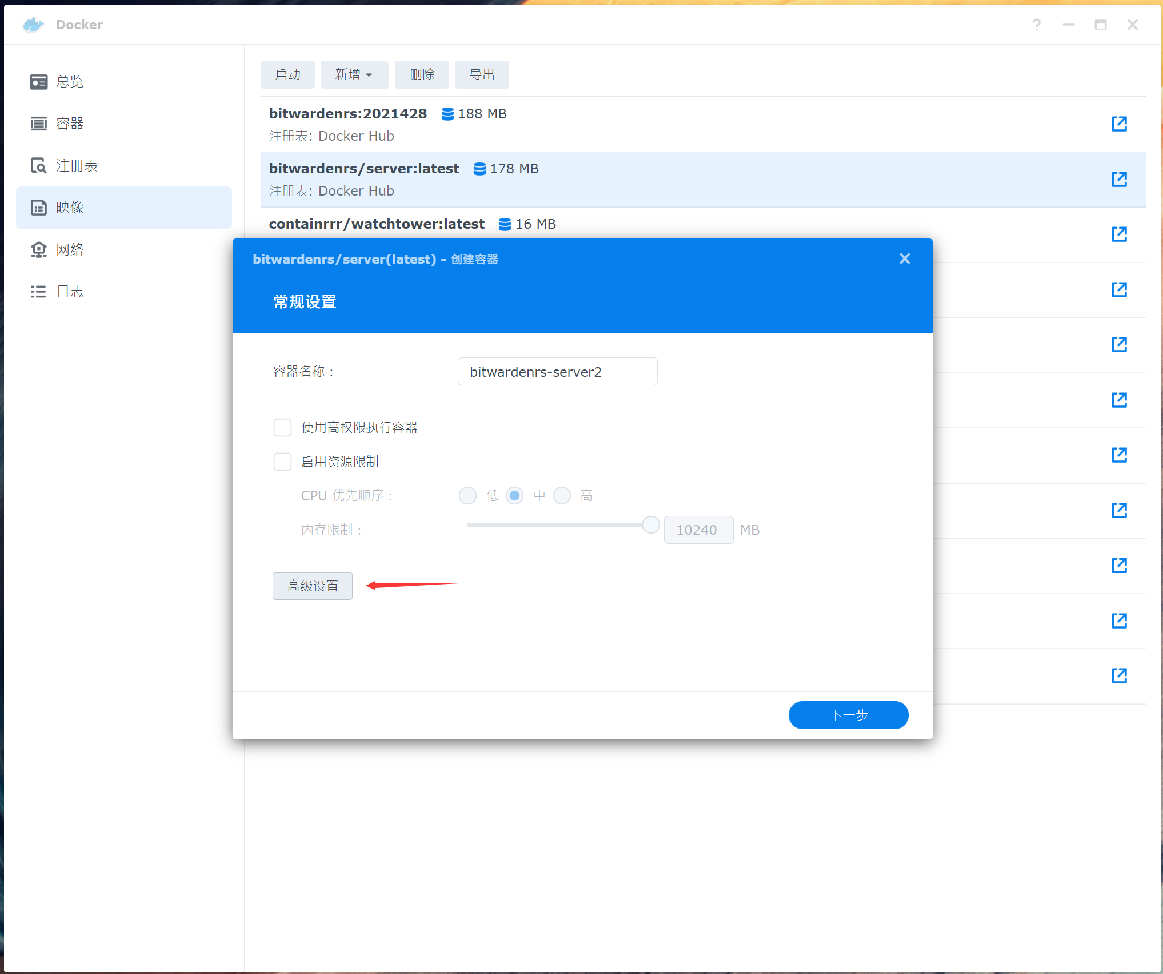Go to 日志 in the sidebar
1163x974 pixels.
pos(124,292)
